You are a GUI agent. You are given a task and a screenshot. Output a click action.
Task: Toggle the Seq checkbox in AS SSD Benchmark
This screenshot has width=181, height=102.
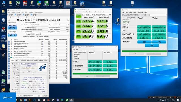tap(123, 27)
